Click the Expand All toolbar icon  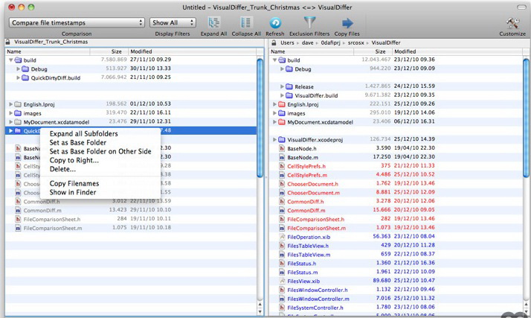tap(213, 23)
